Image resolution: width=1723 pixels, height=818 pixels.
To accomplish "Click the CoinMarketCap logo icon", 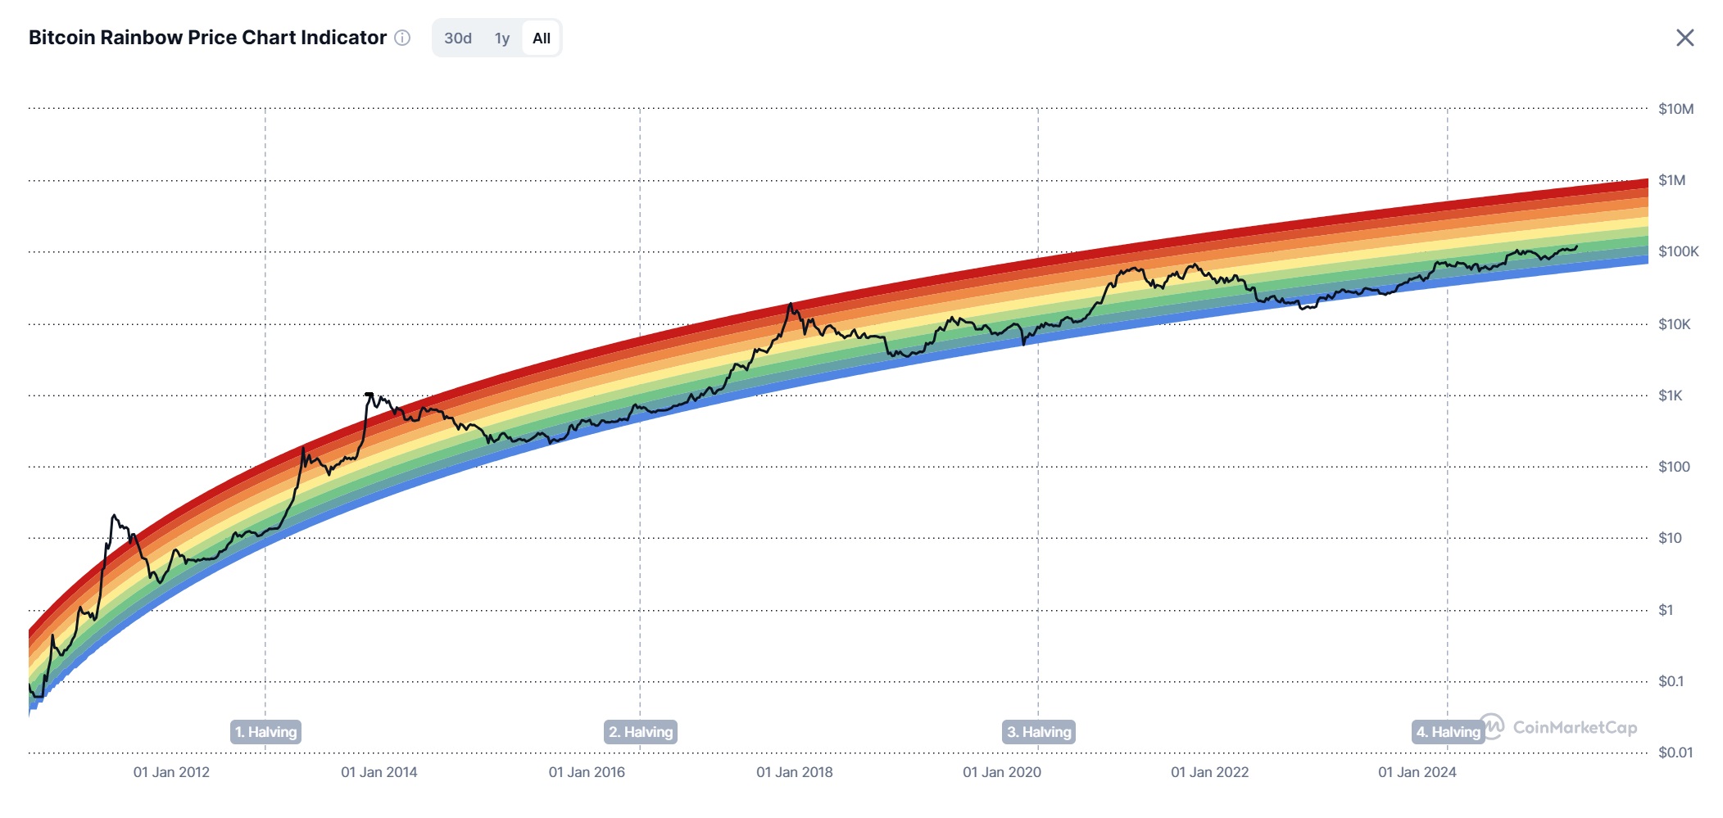I will coord(1493,726).
